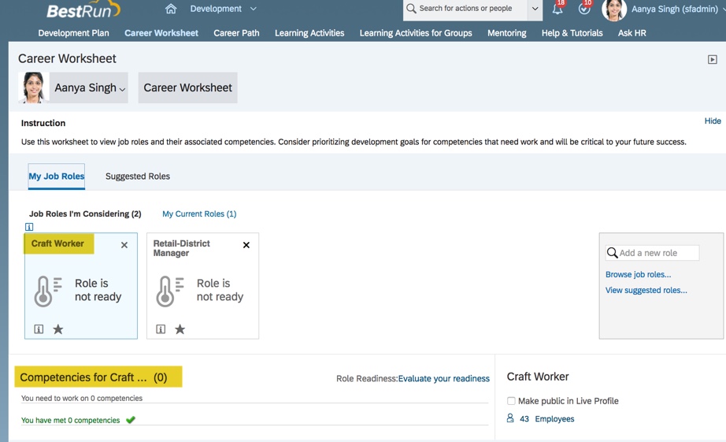Open the Career Path menu item
Screen dimensions: 726x442
236,33
